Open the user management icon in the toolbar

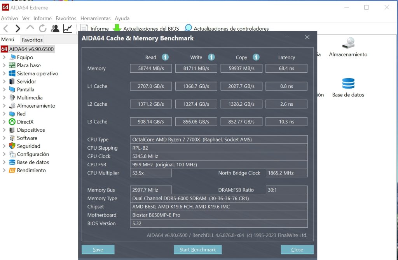pyautogui.click(x=55, y=28)
